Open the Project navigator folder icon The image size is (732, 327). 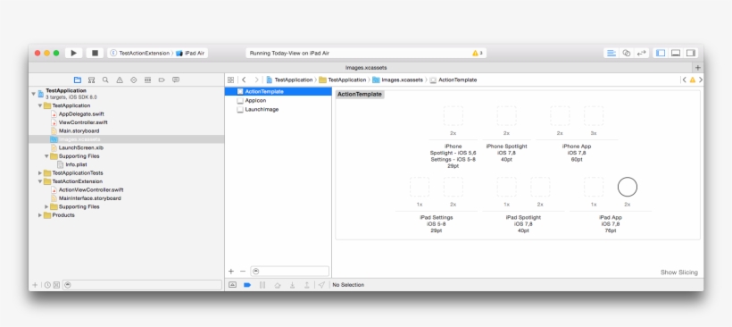click(x=78, y=80)
